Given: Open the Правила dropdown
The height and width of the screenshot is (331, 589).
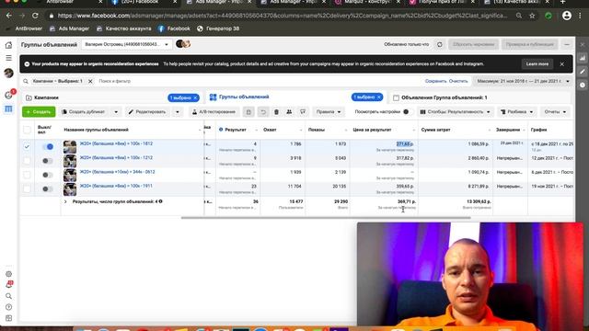Looking at the screenshot, I should [329, 112].
